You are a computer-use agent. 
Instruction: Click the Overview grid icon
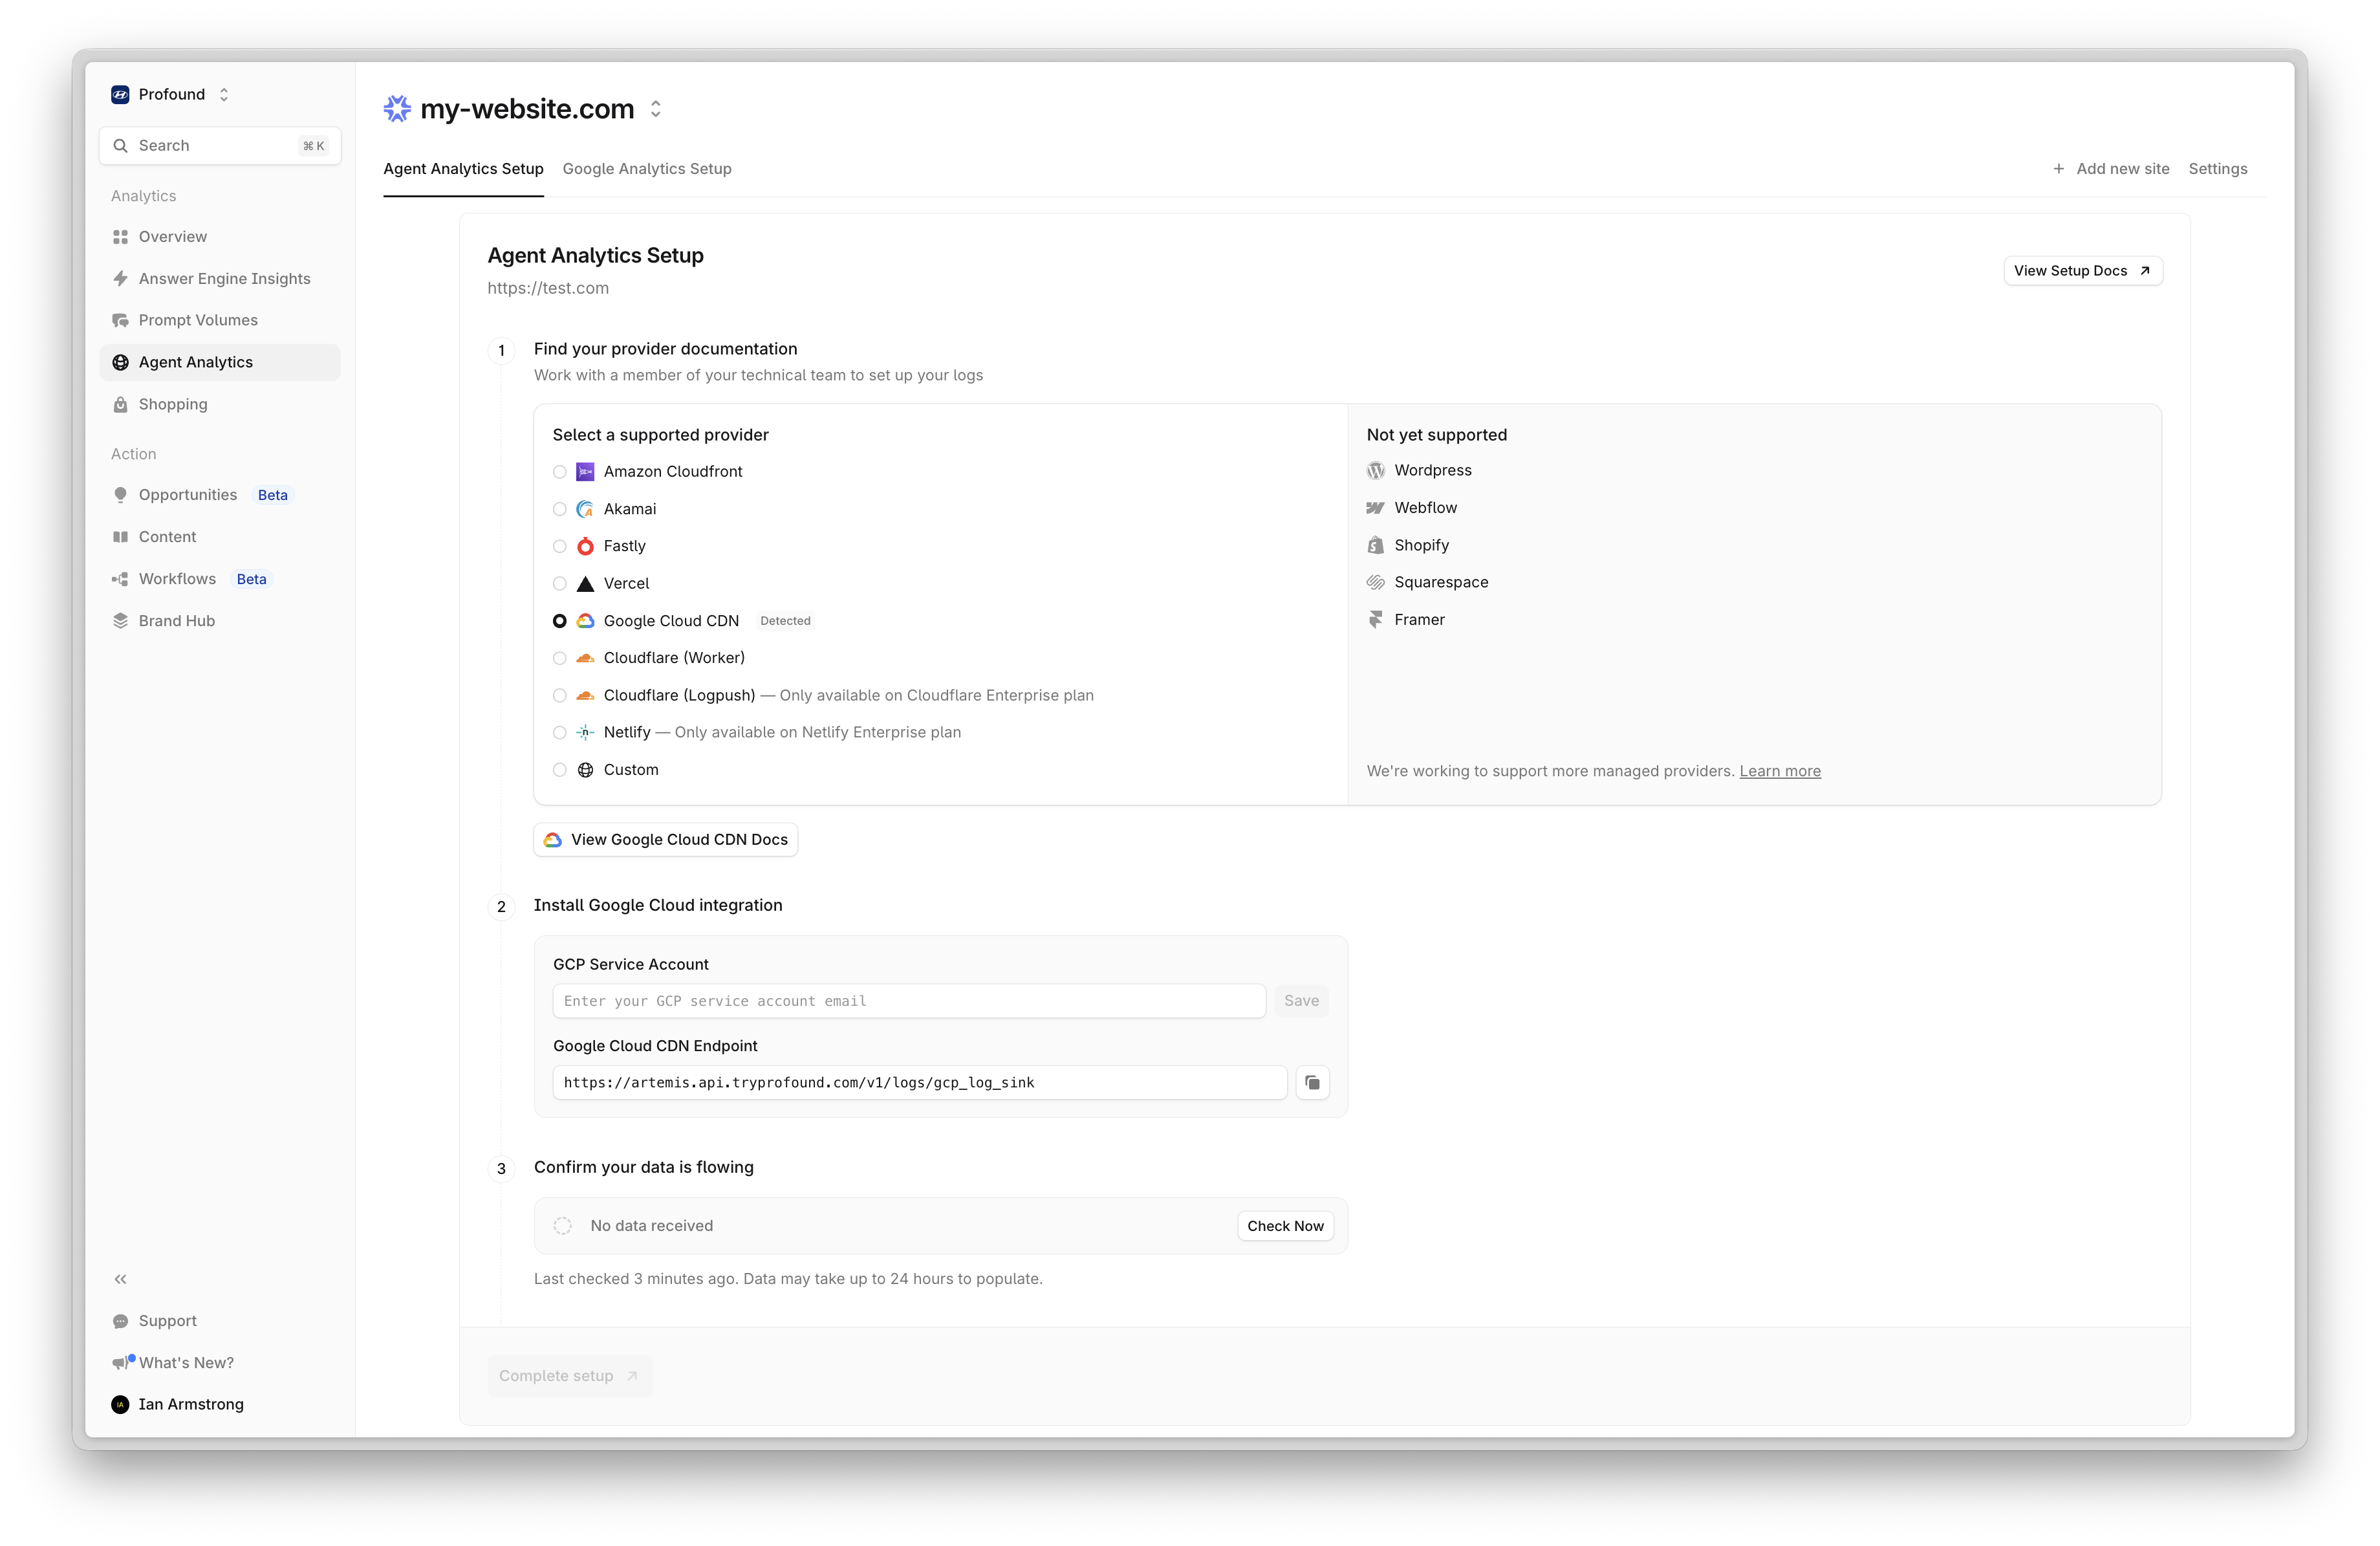(x=120, y=236)
